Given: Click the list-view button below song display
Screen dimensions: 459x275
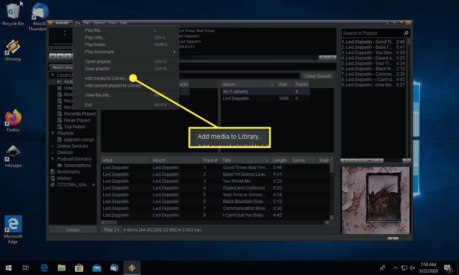Looking at the screenshot, I should 332,57.
